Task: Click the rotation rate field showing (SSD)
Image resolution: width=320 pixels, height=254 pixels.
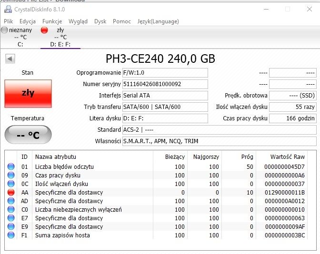Action: pyautogui.click(x=293, y=96)
